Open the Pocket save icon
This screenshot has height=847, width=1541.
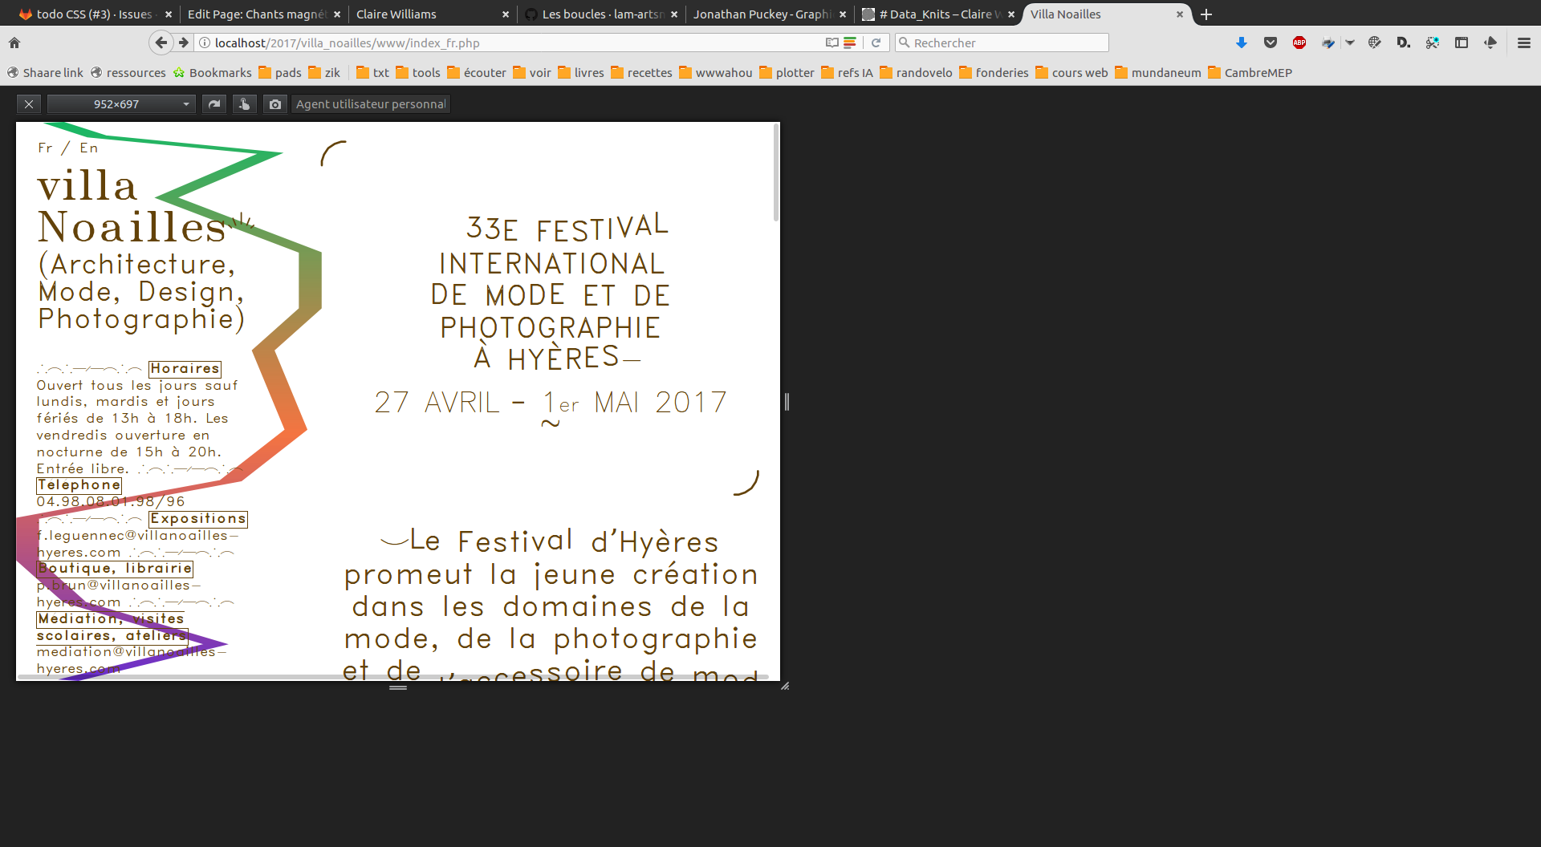point(1270,43)
